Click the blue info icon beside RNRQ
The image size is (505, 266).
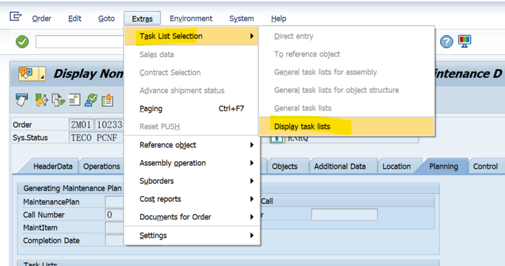pos(277,140)
